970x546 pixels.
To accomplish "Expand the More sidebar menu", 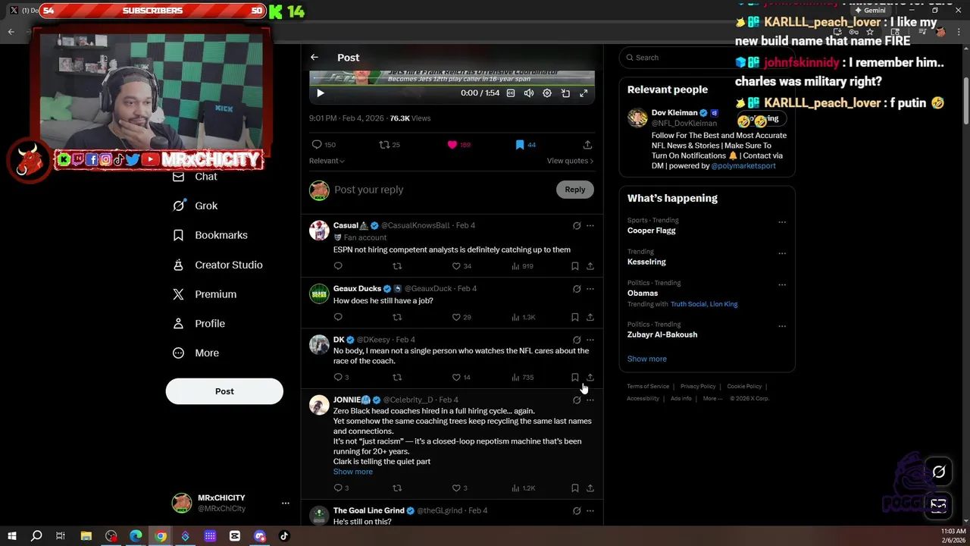I will (x=196, y=353).
